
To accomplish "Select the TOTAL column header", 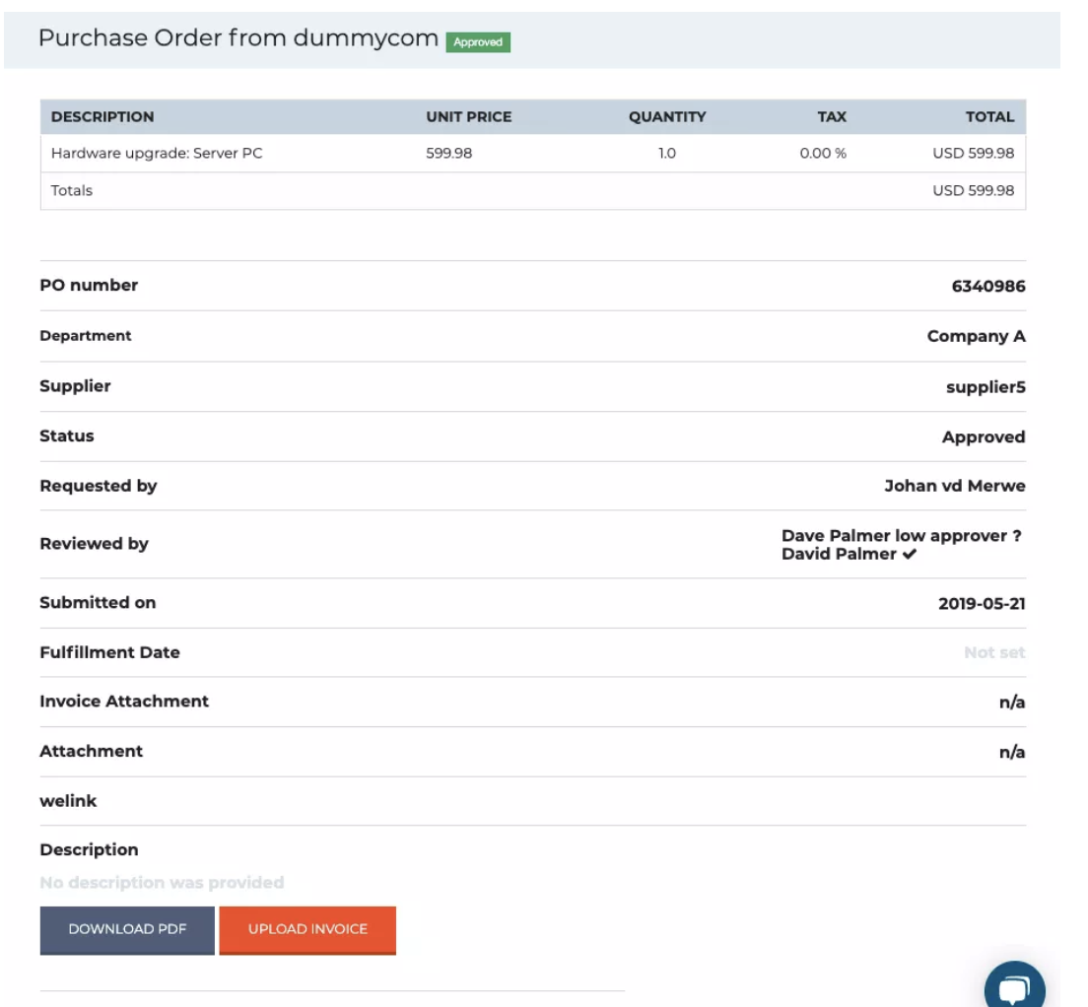I will point(989,116).
